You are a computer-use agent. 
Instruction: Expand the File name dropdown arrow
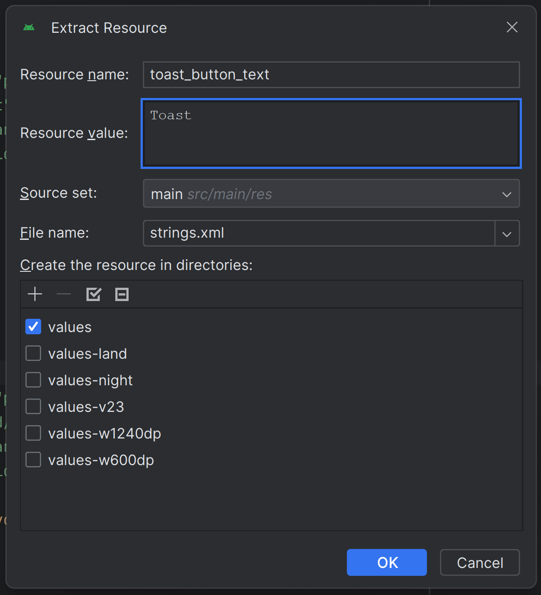[x=507, y=234]
